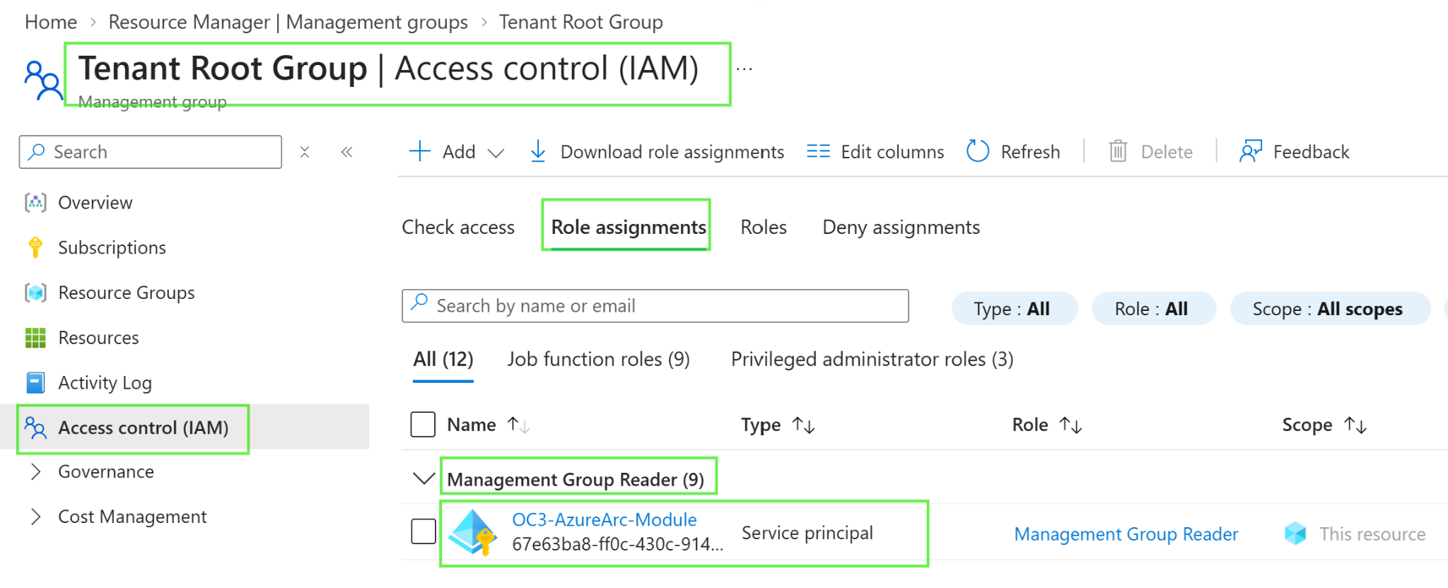Check the OC3-AzureArc-Module row checkbox
1448x588 pixels.
click(424, 531)
